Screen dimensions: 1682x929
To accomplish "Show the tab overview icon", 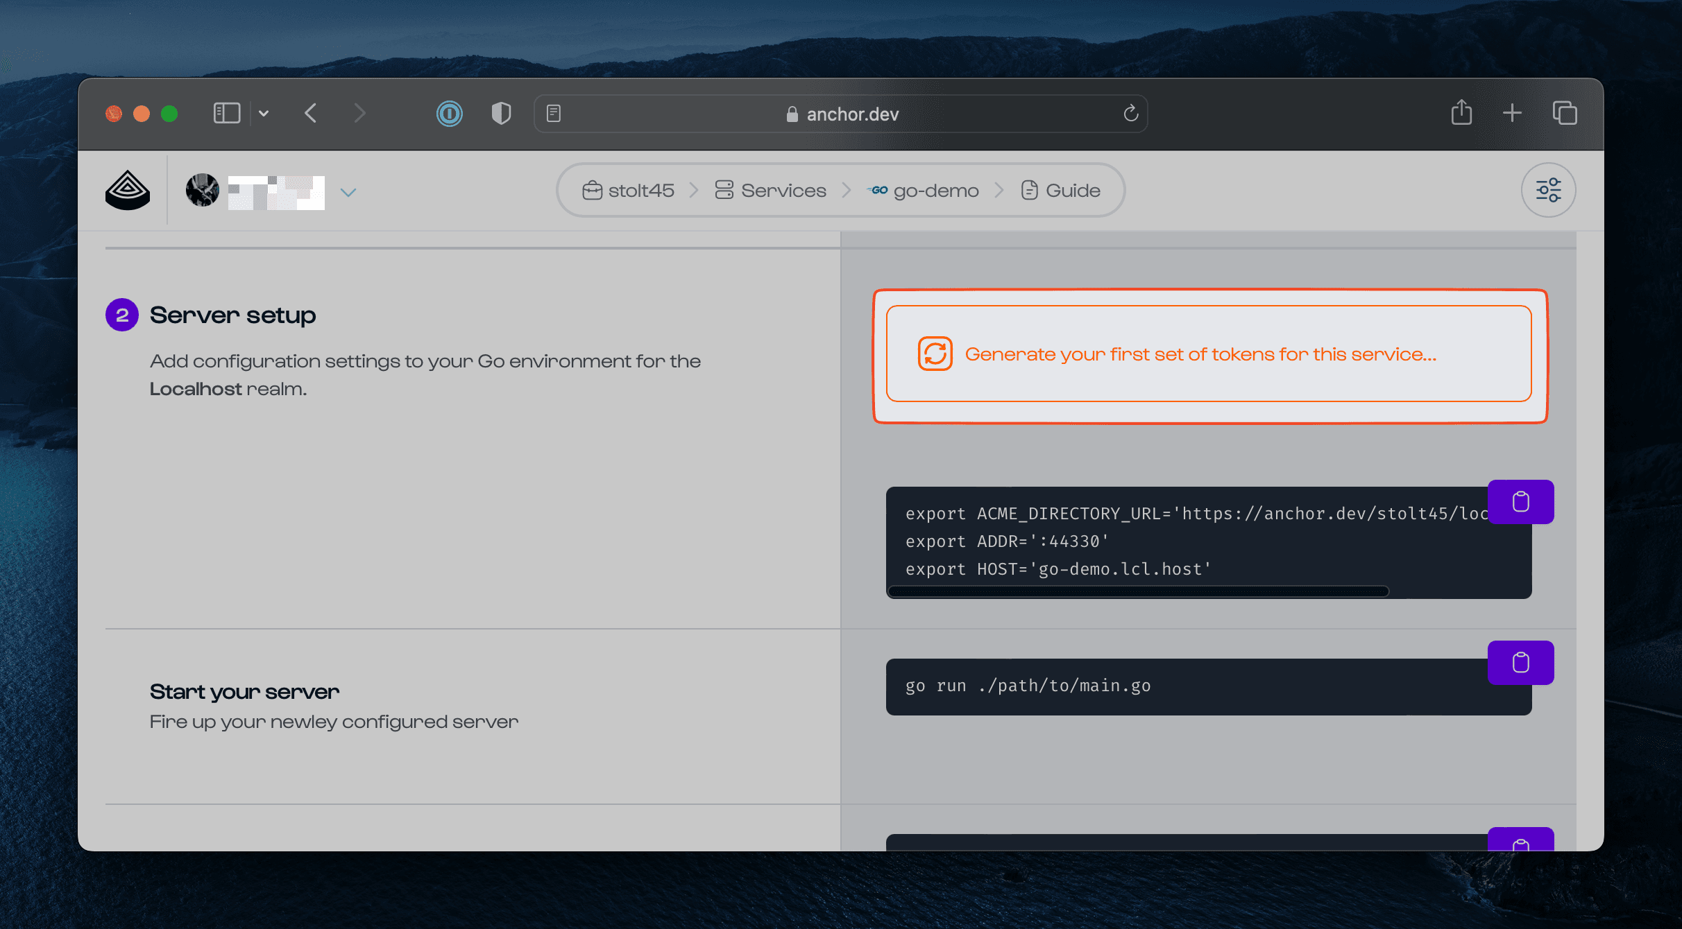I will (x=1565, y=113).
